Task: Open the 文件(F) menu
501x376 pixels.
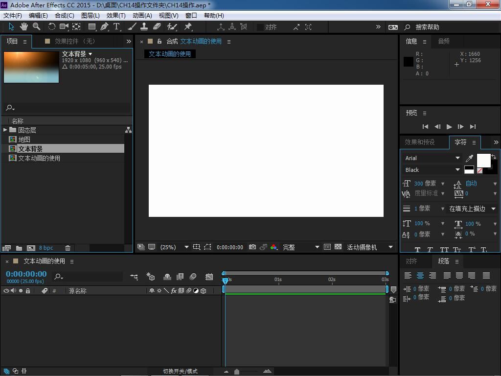Action: (x=13, y=15)
